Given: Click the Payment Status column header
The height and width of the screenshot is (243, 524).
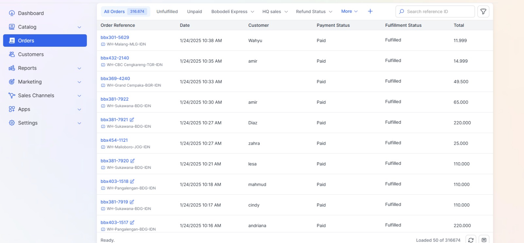Looking at the screenshot, I should (333, 25).
